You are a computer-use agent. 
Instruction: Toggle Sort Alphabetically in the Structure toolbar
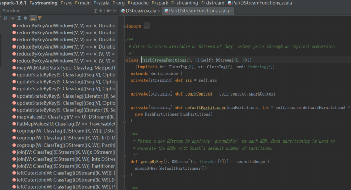[x=5, y=18]
